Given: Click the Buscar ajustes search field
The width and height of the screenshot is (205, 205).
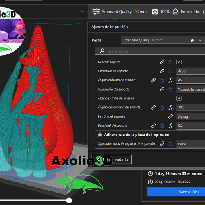Looking at the screenshot, I should pos(150,51).
